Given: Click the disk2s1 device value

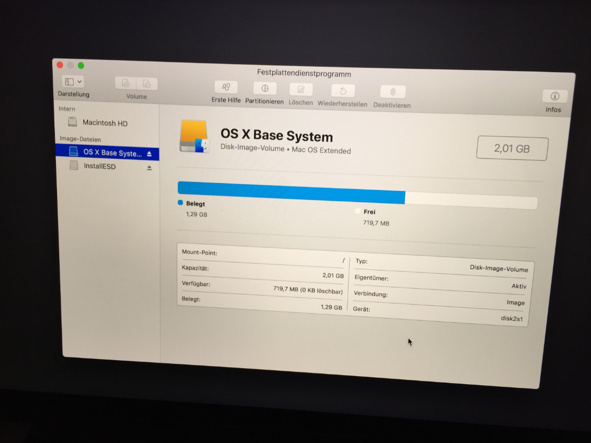Looking at the screenshot, I should click(512, 318).
